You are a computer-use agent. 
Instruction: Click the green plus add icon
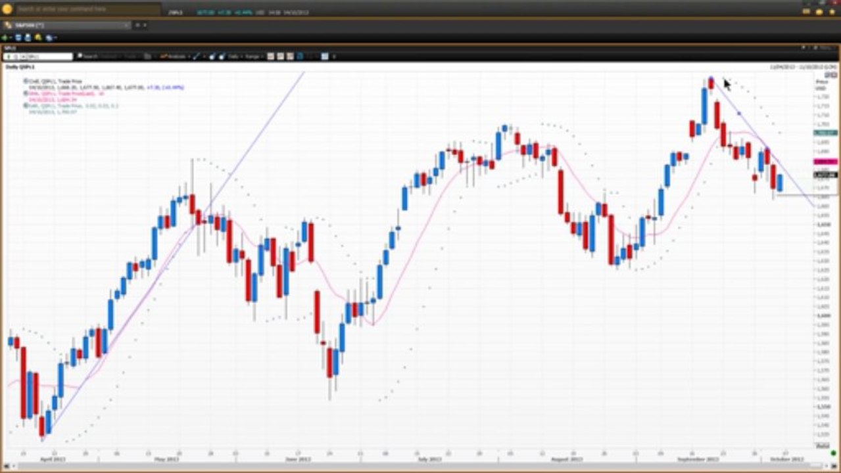coord(5,37)
